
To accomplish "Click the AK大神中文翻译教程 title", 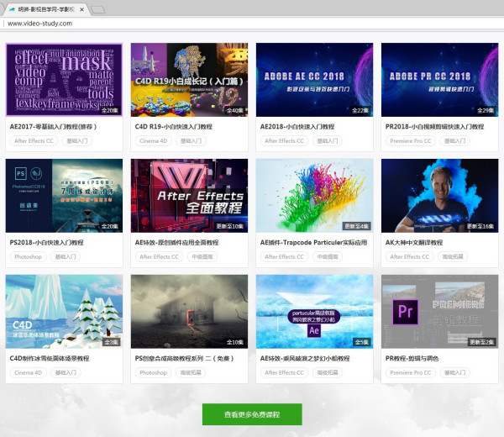I will pyautogui.click(x=414, y=243).
